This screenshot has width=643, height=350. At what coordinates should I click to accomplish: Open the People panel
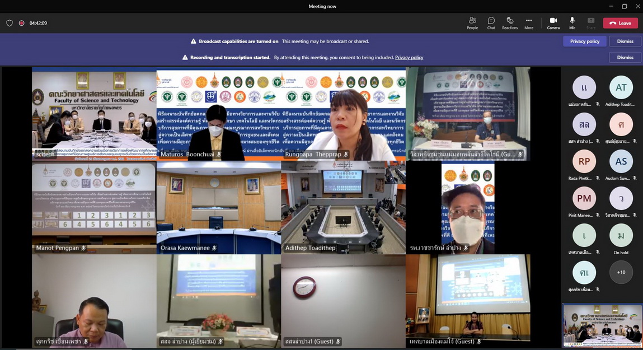(472, 23)
